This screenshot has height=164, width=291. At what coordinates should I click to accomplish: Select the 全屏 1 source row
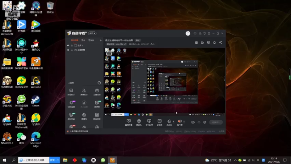pos(84,45)
